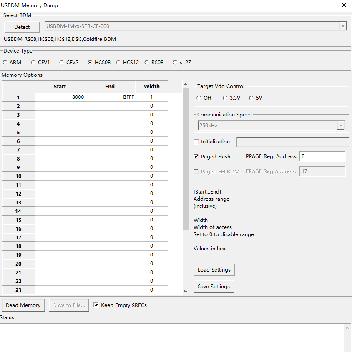Click the Load Settings button
Screen dimensions: 352x352
214,270
